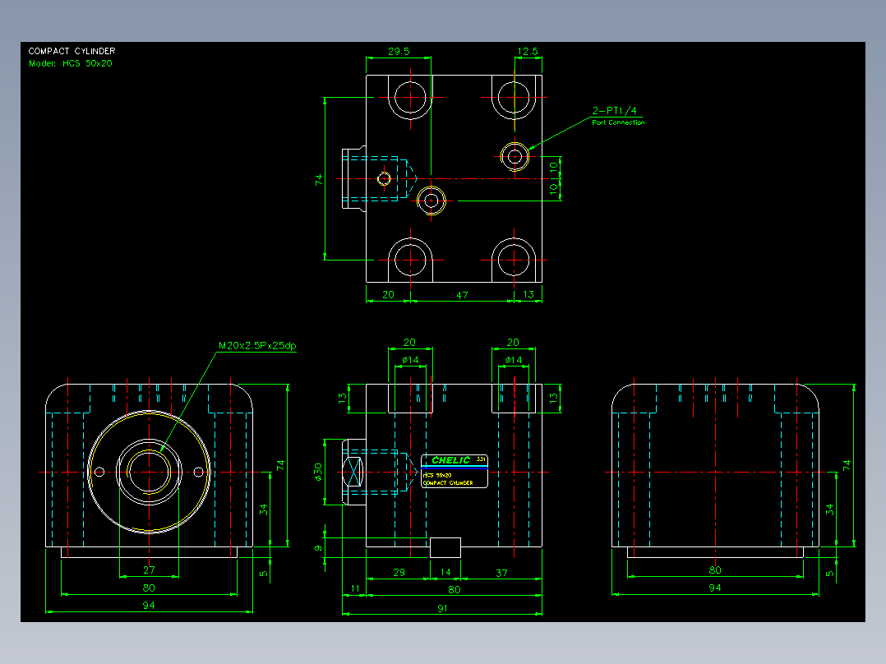The image size is (886, 664).
Task: Select the 'Model: HCS 50x20' label
Action: click(x=71, y=63)
